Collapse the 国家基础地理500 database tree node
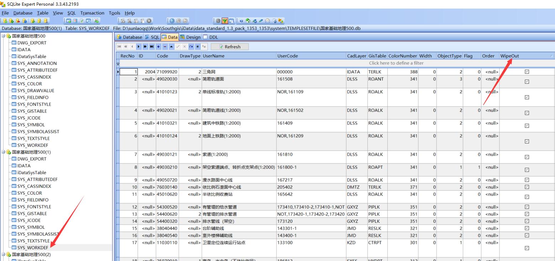This screenshot has height=261, width=555. [x=3, y=36]
